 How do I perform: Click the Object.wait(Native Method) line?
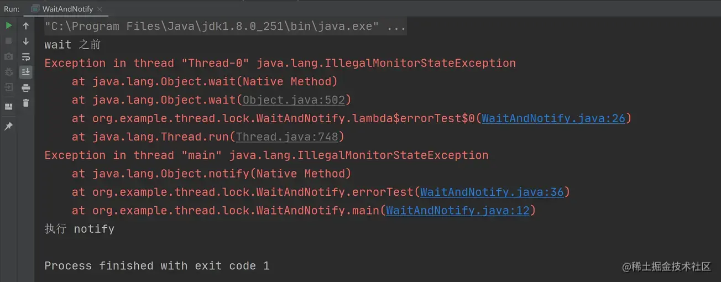point(205,82)
